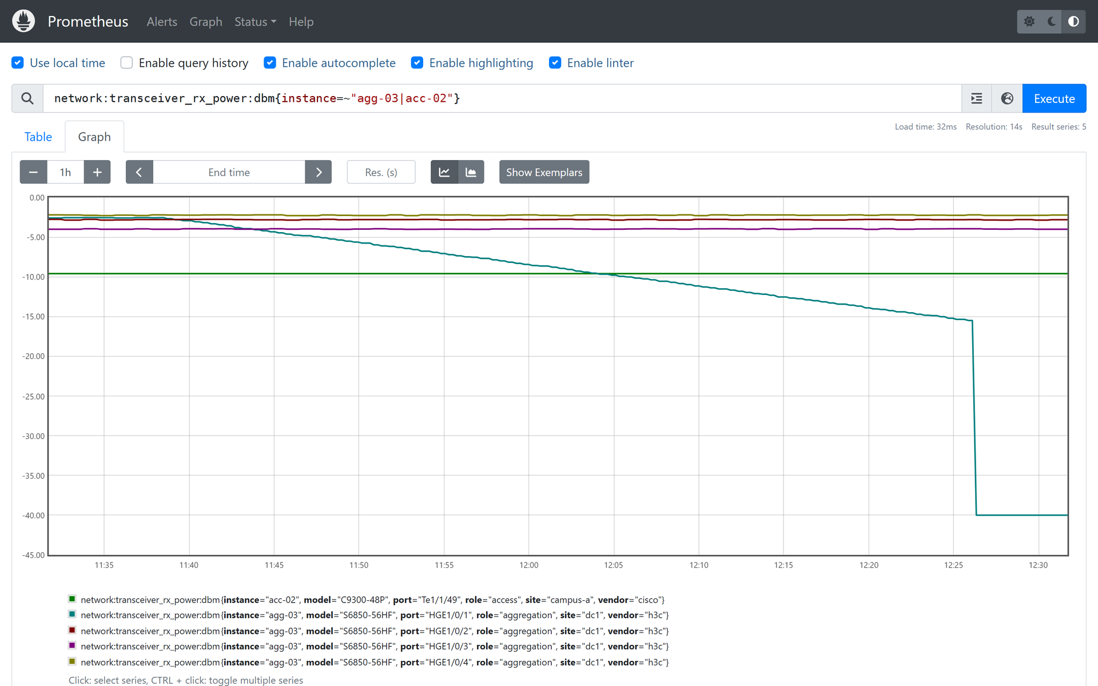
Task: Show stacked area graph
Action: [x=471, y=172]
